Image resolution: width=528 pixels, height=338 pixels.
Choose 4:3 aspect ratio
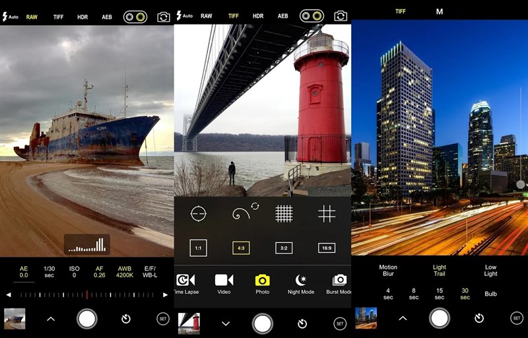pos(241,248)
